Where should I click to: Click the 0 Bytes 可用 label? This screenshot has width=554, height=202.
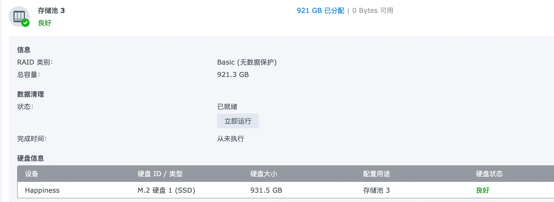point(373,11)
